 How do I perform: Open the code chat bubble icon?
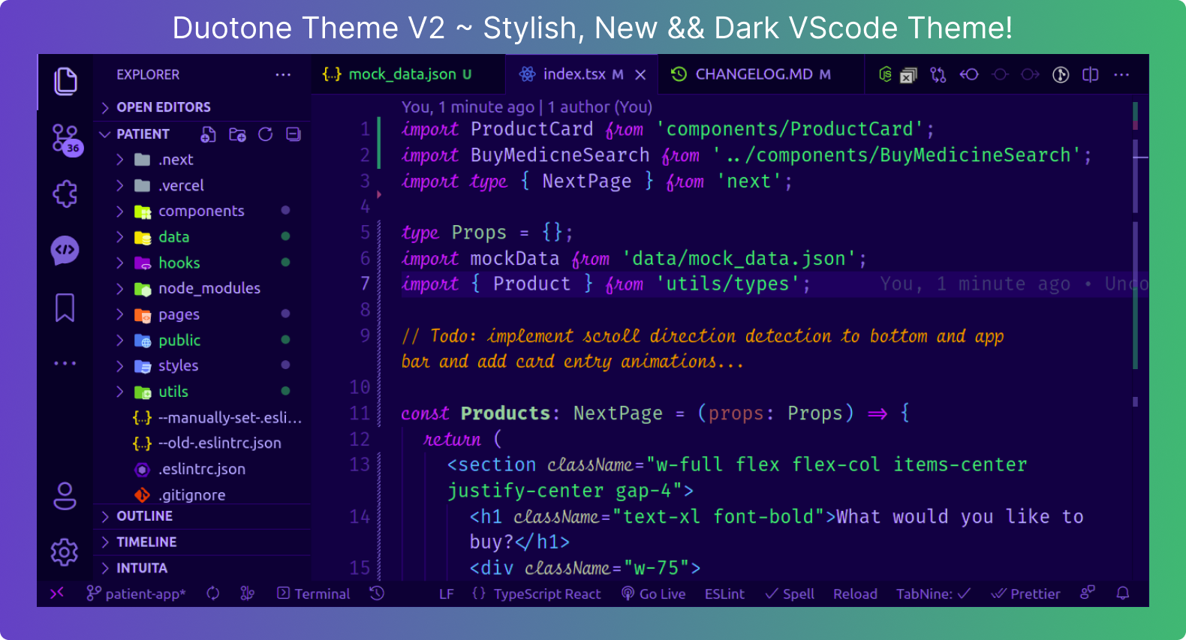pos(65,250)
